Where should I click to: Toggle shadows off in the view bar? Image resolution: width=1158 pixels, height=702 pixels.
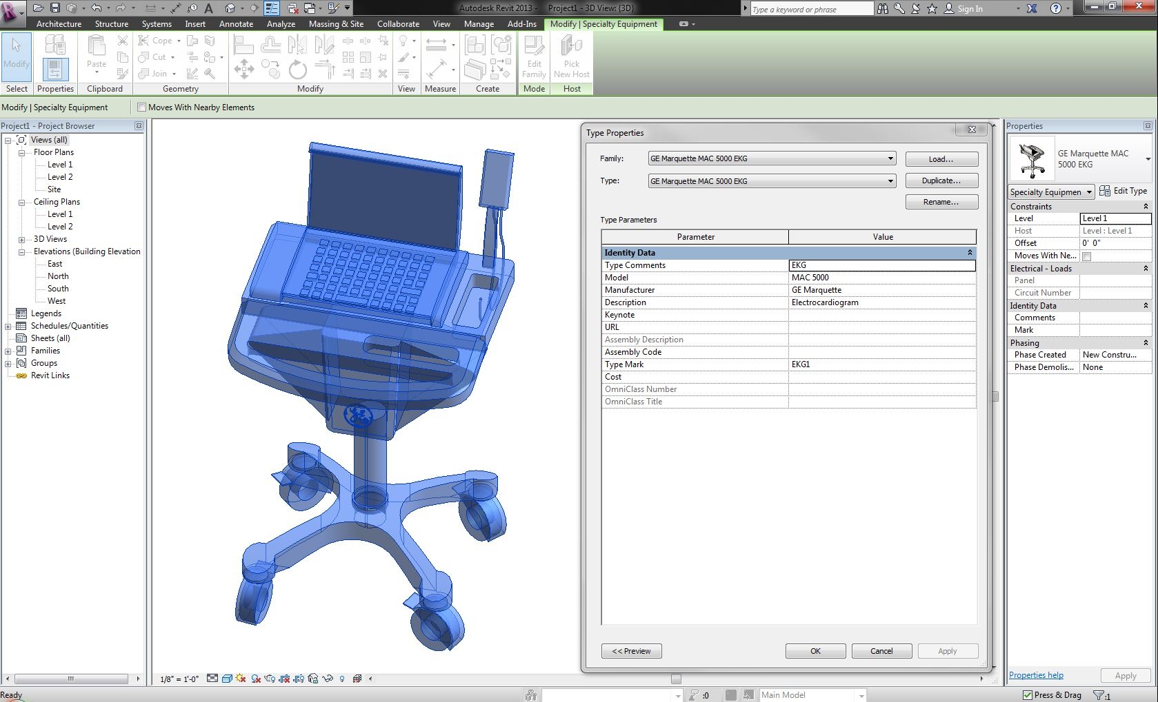tap(241, 679)
